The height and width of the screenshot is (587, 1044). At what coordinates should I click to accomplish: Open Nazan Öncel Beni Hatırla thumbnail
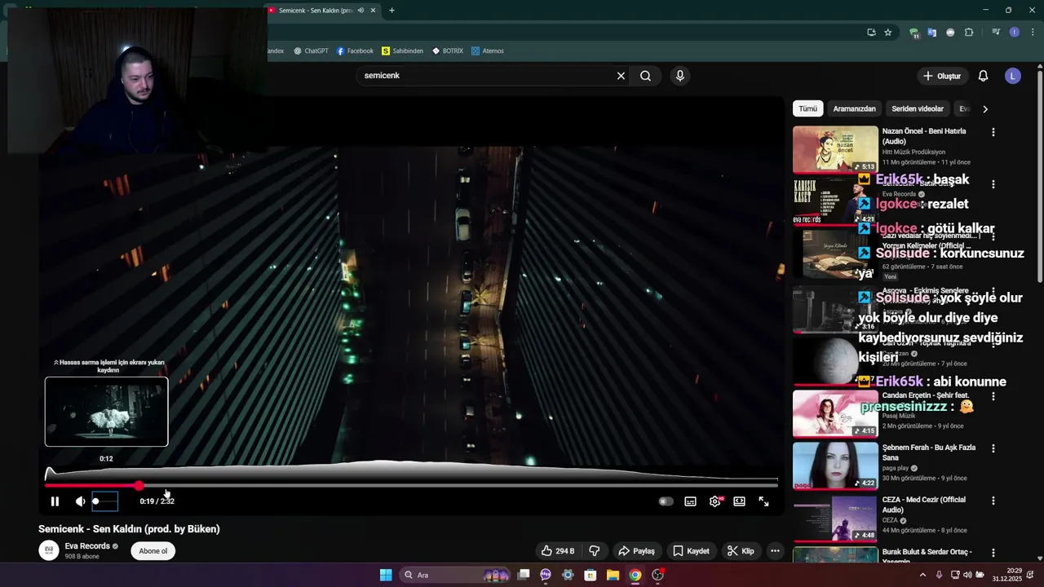point(835,149)
